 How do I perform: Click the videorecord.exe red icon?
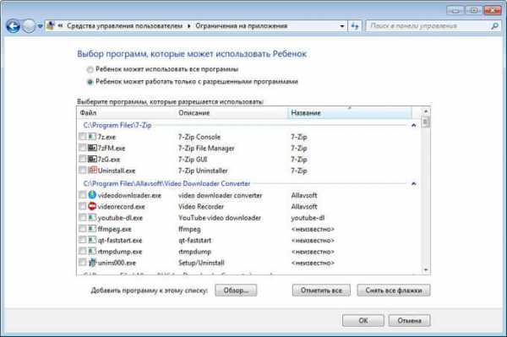pos(92,206)
